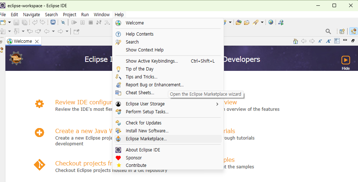Open a Terminal with the monitor icon
Screen dimensions: 358x182
pyautogui.click(x=53, y=22)
